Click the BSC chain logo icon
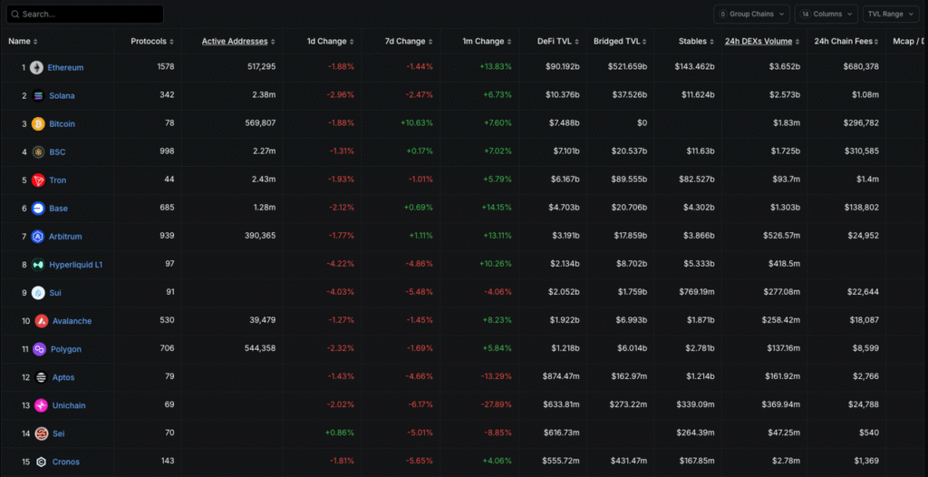 tap(38, 151)
